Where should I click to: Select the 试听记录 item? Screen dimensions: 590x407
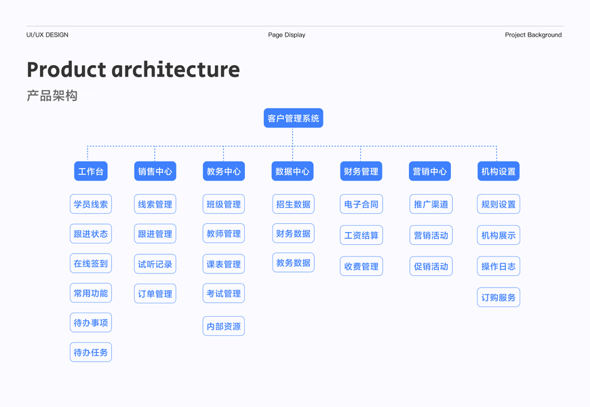click(155, 265)
